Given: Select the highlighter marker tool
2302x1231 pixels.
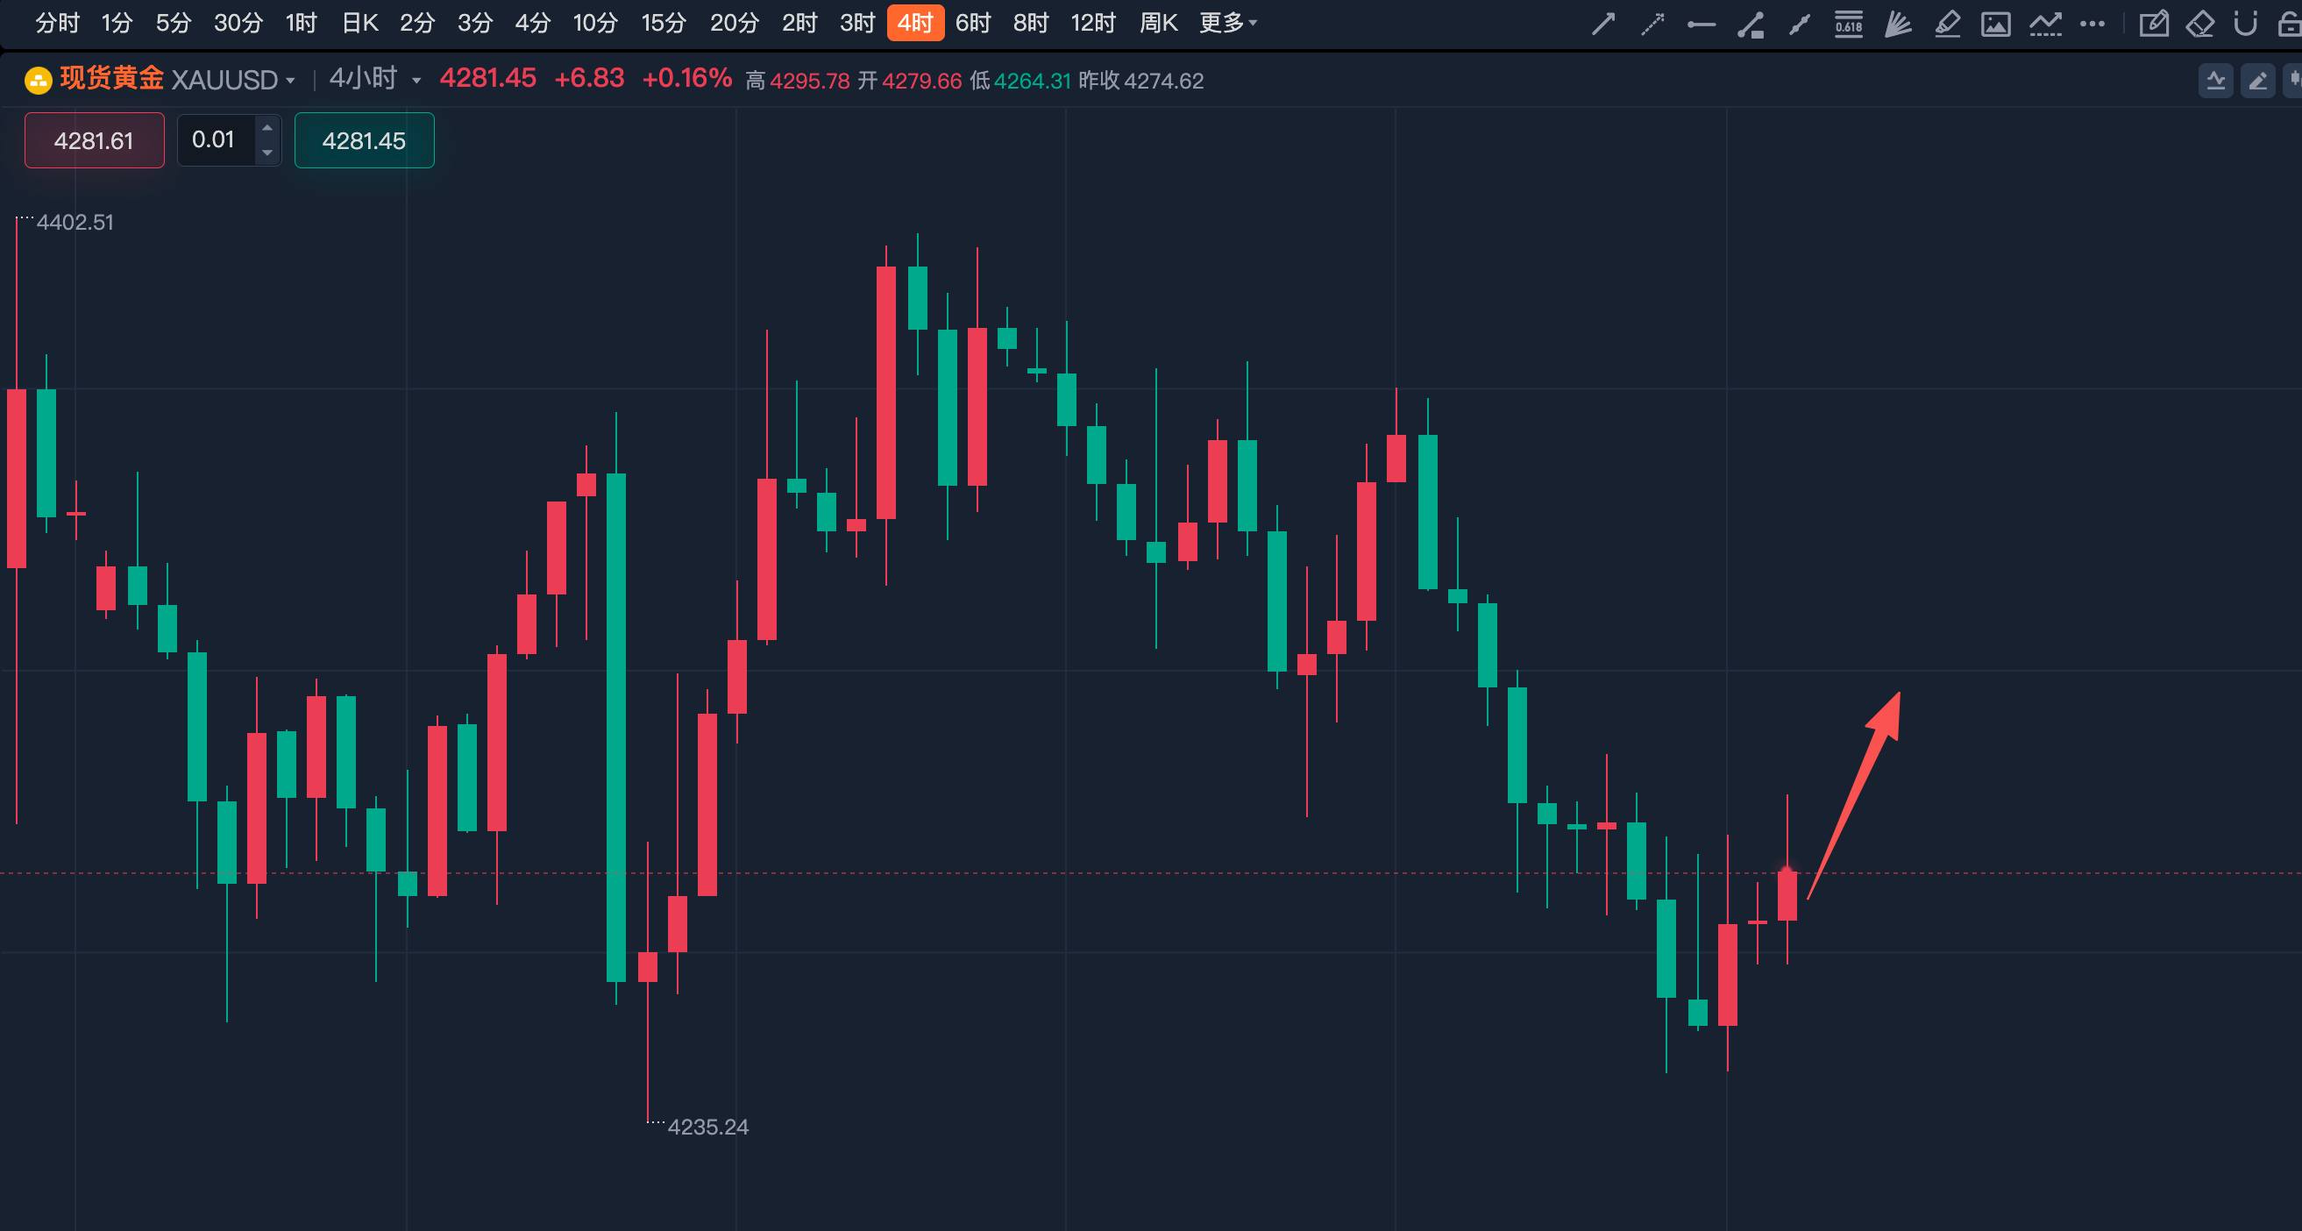Looking at the screenshot, I should click(1946, 25).
